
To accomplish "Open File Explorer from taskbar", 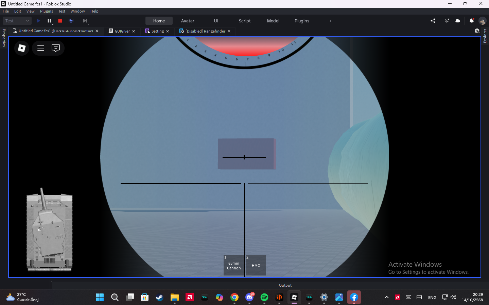I will 175,298.
